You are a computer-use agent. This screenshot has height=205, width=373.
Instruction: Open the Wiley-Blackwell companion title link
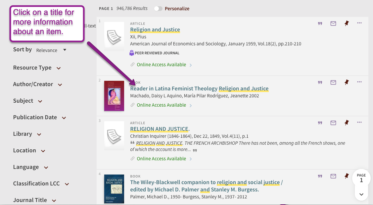point(206,182)
